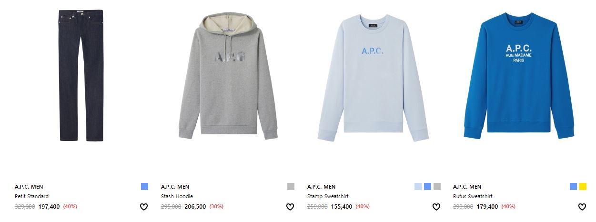The height and width of the screenshot is (222, 596).
Task: Click A.P.C. MEN brand above Petit Standard
Action: 29,187
